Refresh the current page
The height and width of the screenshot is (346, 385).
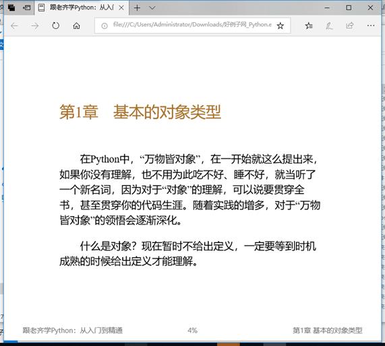tap(56, 26)
